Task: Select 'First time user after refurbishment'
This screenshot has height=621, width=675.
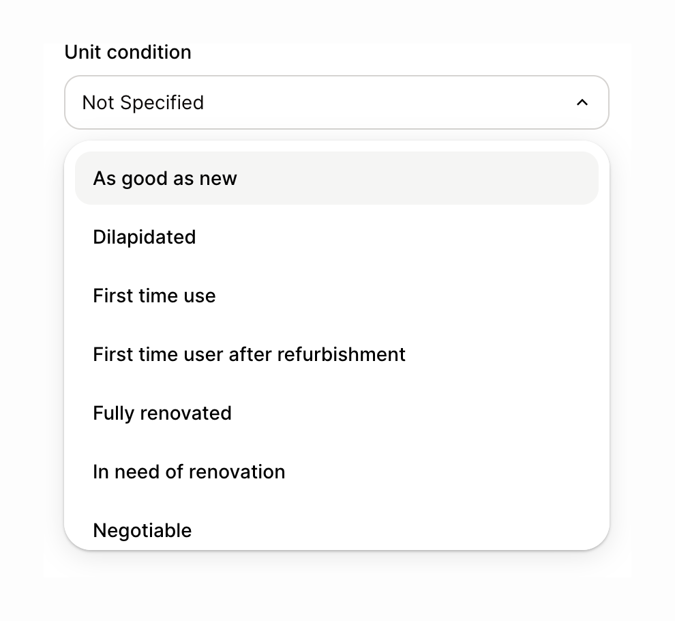Action: (x=249, y=354)
